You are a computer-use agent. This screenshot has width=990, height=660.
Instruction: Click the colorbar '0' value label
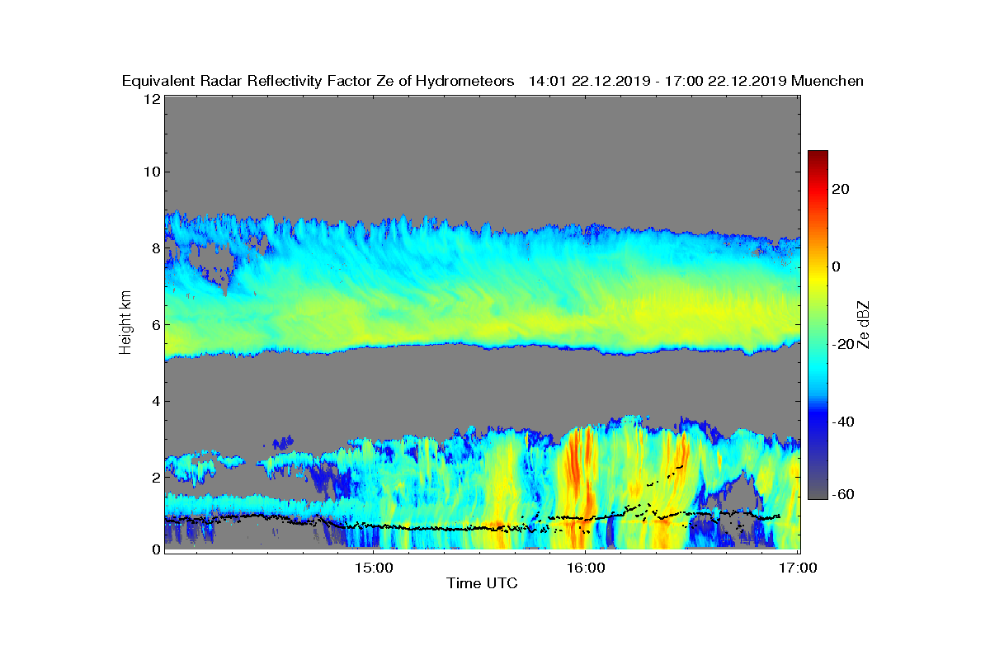pos(836,266)
